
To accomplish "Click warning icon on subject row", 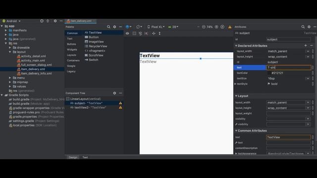I will click(x=120, y=103).
